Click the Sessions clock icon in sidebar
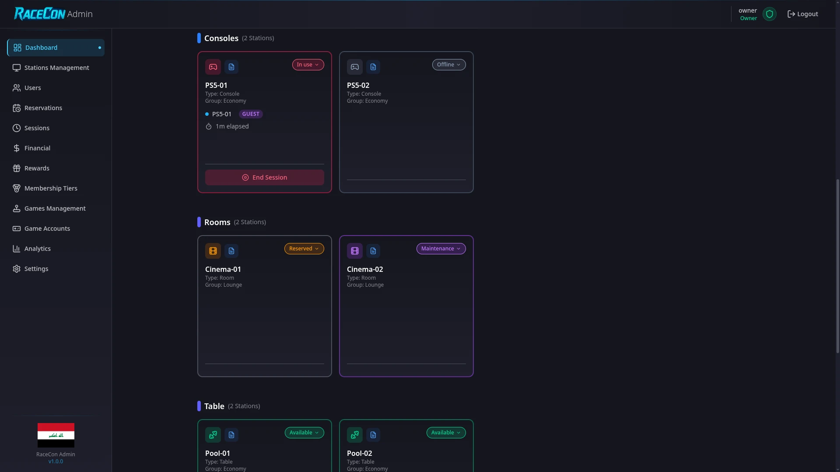 coord(16,128)
